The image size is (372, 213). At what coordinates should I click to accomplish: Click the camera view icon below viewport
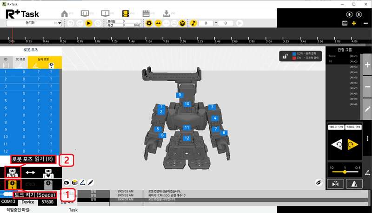coord(67,182)
